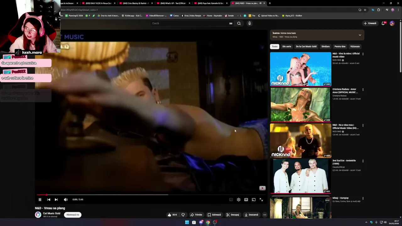Viewport: 402px width, 226px height.
Task: Open the Home - Keymailer bookmark
Action: [213, 16]
